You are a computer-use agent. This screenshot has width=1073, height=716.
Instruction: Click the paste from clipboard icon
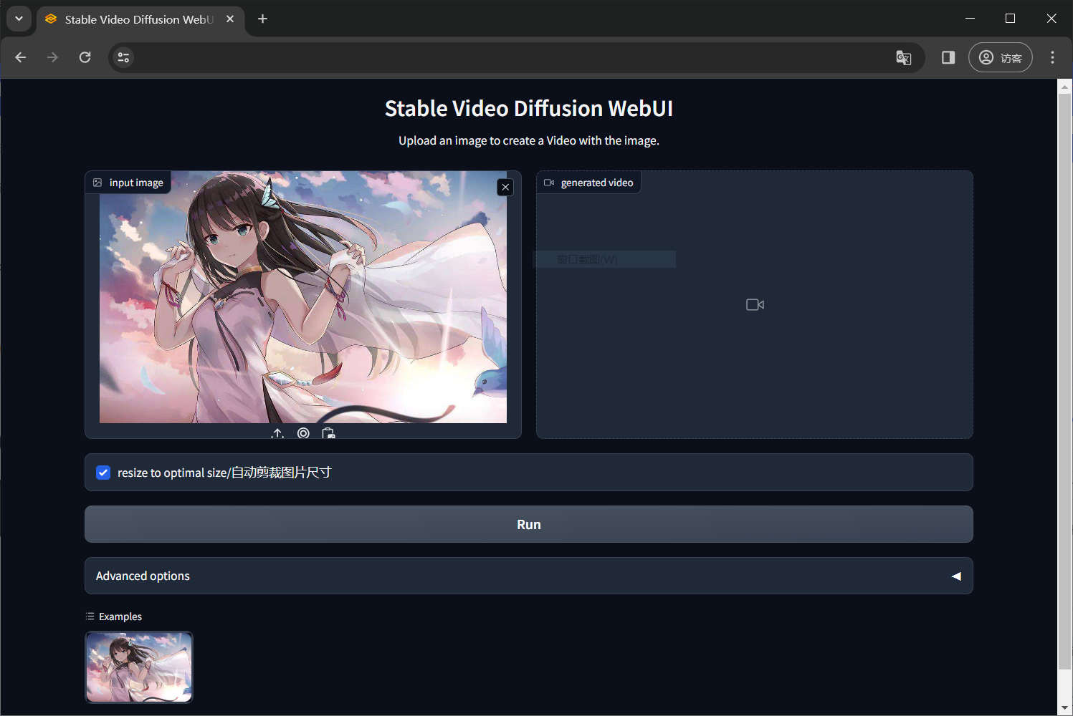[328, 432]
